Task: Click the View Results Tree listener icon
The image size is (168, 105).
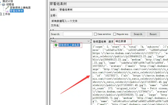Action: (7, 11)
